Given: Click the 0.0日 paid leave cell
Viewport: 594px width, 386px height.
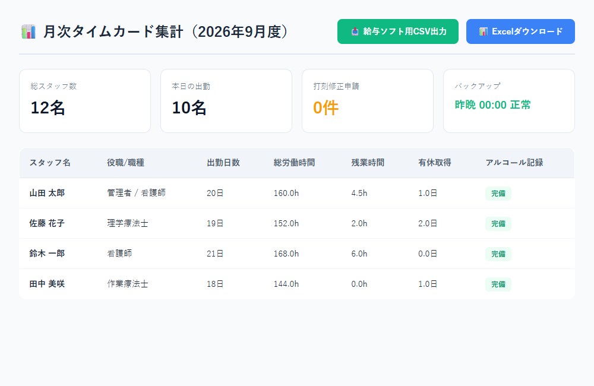Looking at the screenshot, I should pyautogui.click(x=428, y=254).
